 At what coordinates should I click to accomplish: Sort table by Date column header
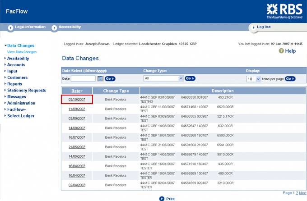(x=77, y=91)
